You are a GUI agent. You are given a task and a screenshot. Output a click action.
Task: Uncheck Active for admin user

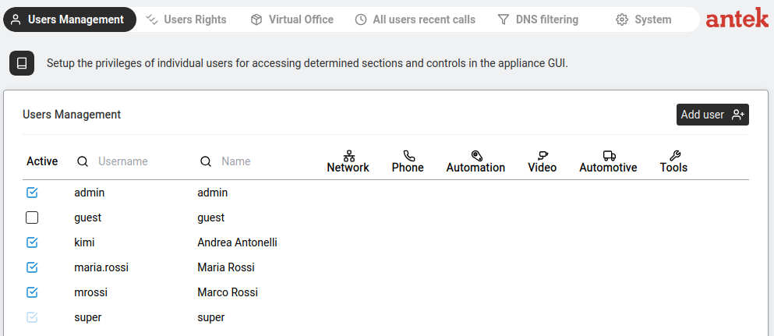tap(32, 193)
